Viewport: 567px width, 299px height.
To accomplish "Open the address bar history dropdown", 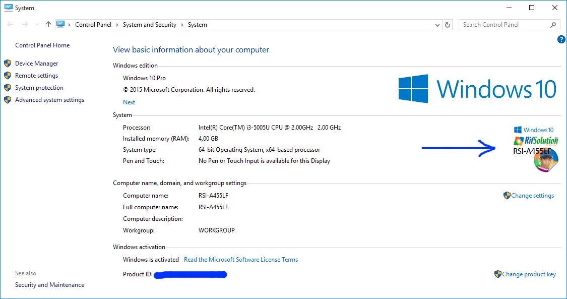I will click(x=437, y=25).
